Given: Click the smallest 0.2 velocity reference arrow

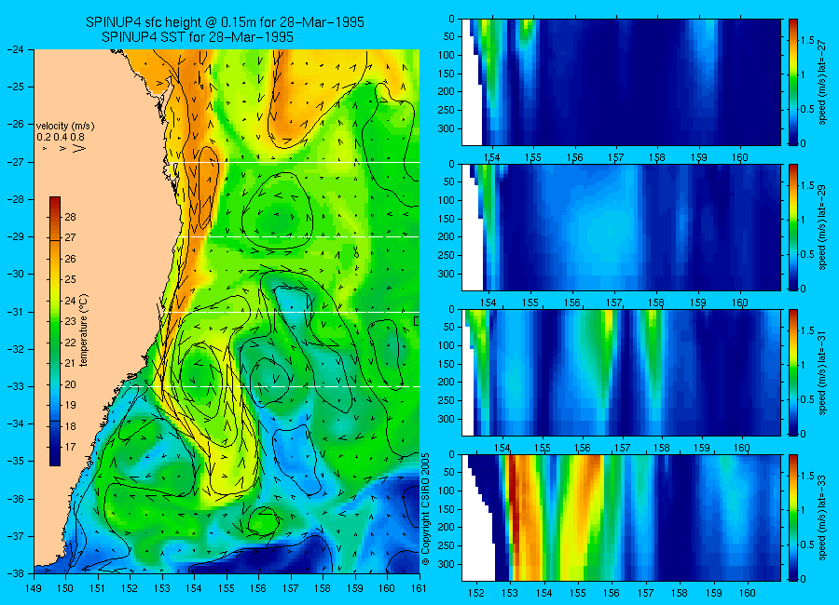Looking at the screenshot, I should click(45, 148).
